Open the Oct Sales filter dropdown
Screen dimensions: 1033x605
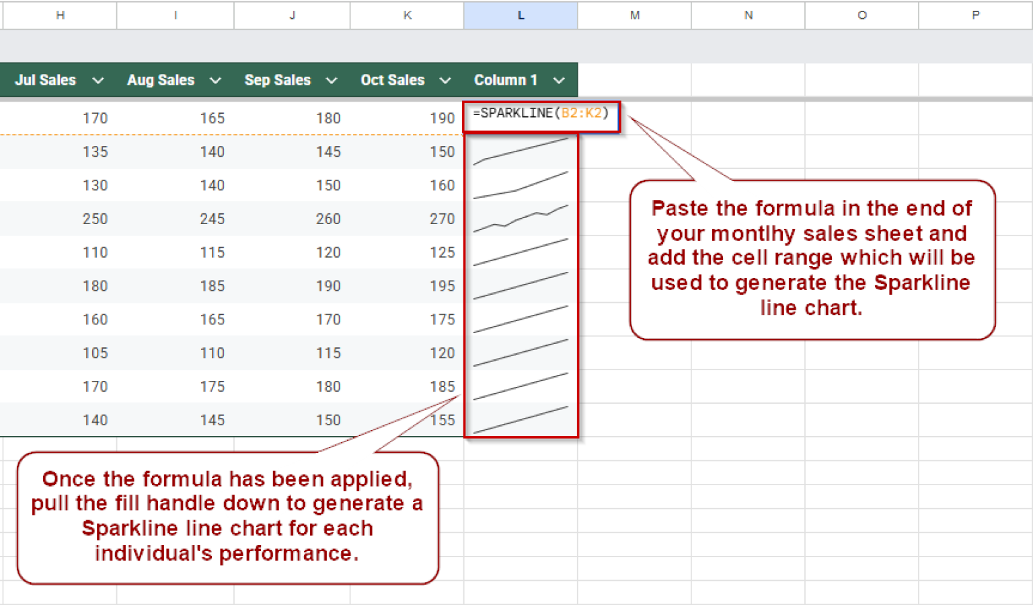click(445, 79)
